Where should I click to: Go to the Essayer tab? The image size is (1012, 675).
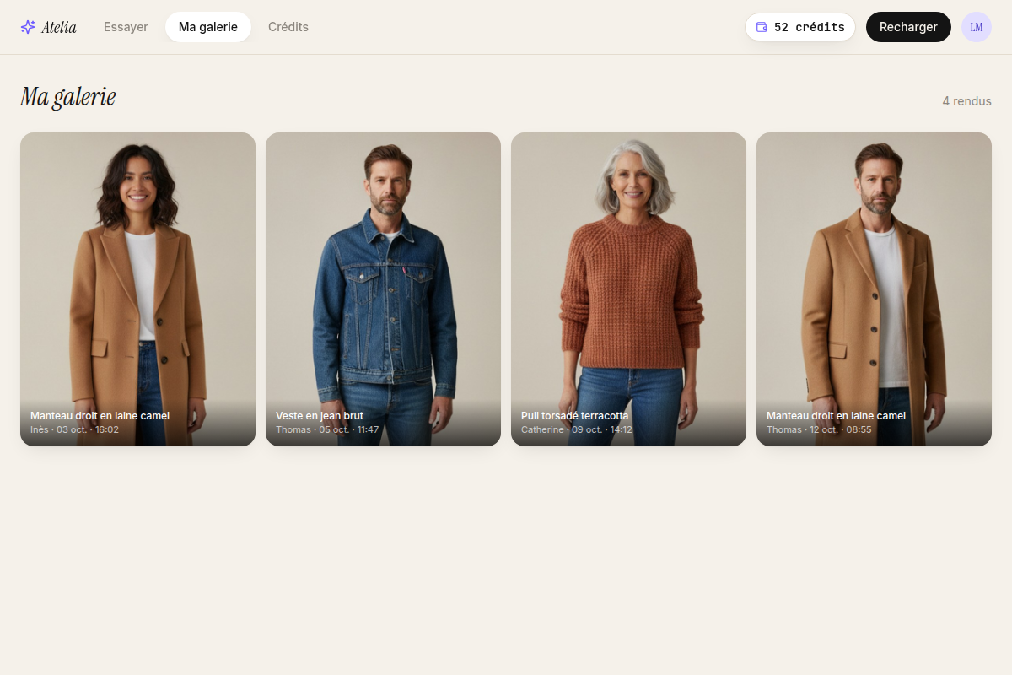point(126,27)
